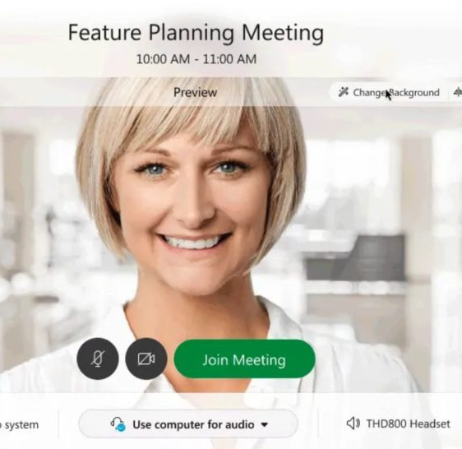Click the headset icon with the blue checkmark
Screen dimensions: 462x449
[118, 424]
